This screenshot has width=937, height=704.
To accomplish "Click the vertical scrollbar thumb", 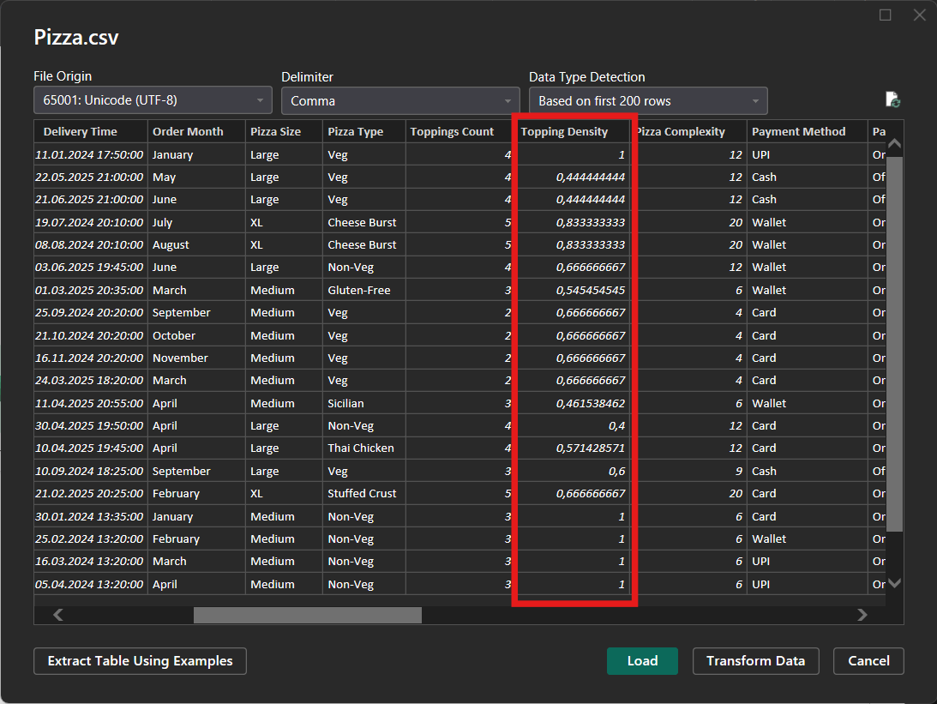I will (x=894, y=343).
